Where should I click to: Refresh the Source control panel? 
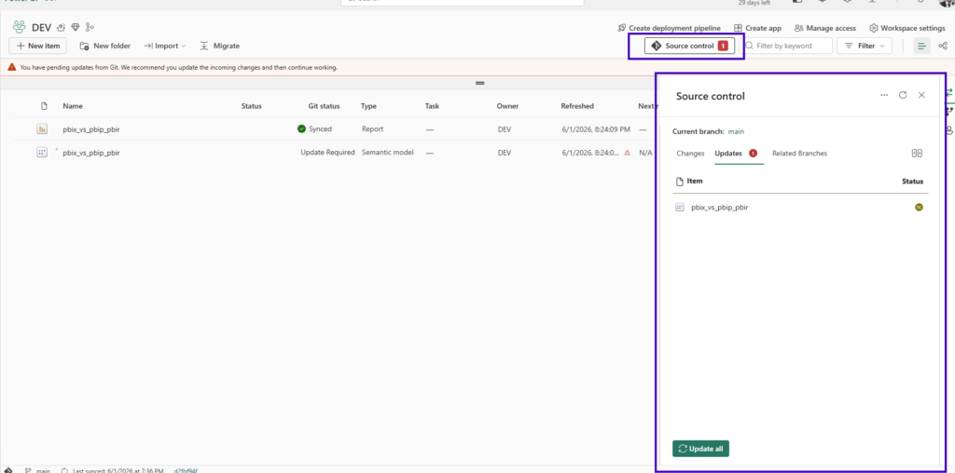903,96
